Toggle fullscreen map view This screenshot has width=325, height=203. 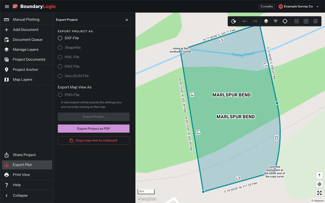(319, 193)
